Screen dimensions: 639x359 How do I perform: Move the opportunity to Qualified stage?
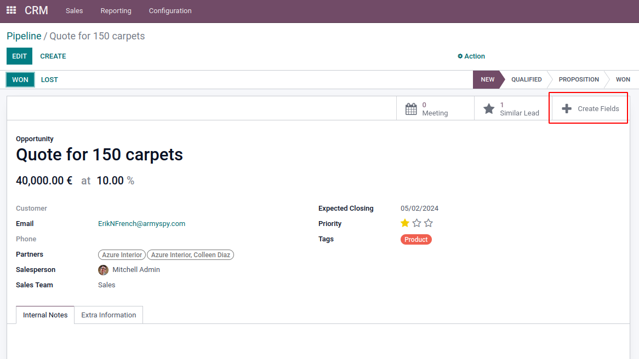tap(526, 80)
